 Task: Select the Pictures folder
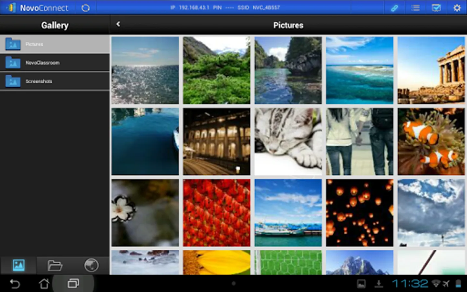[x=55, y=44]
